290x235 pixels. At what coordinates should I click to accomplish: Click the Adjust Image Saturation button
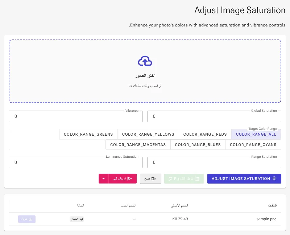(x=244, y=178)
